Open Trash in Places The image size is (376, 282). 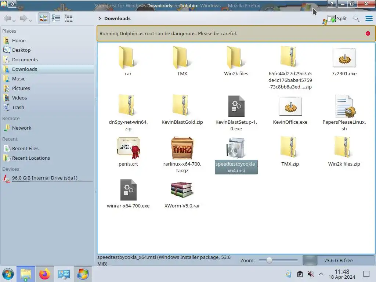coord(47,108)
